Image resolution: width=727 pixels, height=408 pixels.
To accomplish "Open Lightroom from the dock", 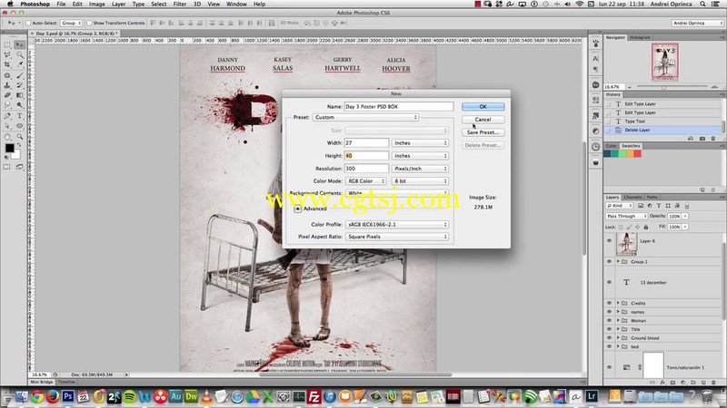I will 592,396.
